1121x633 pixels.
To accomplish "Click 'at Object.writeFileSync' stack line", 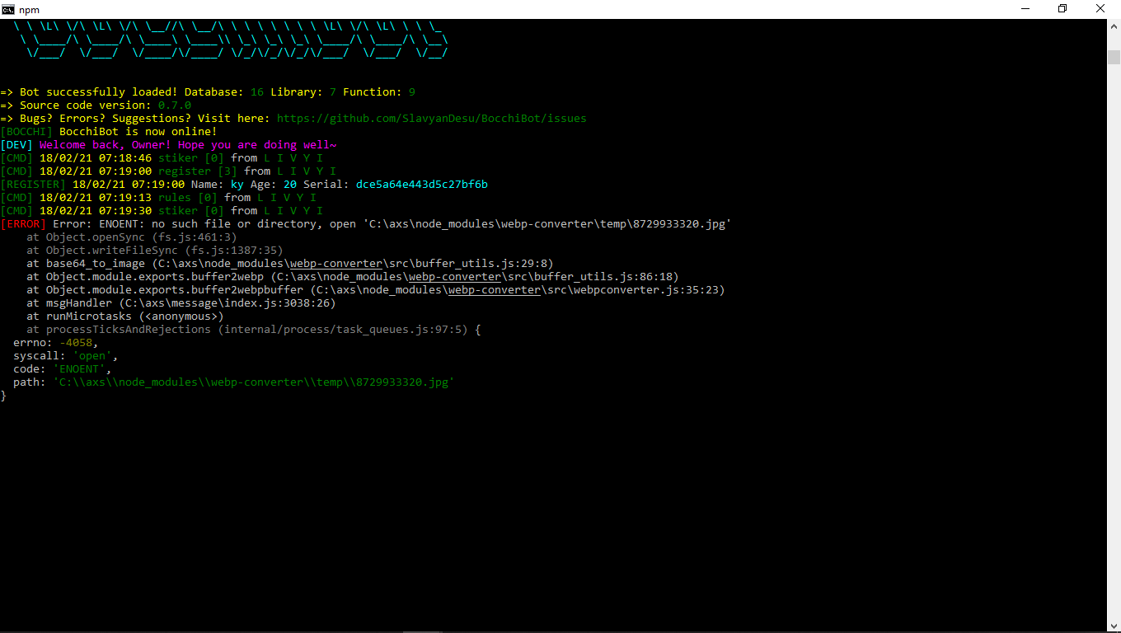I will click(x=155, y=251).
